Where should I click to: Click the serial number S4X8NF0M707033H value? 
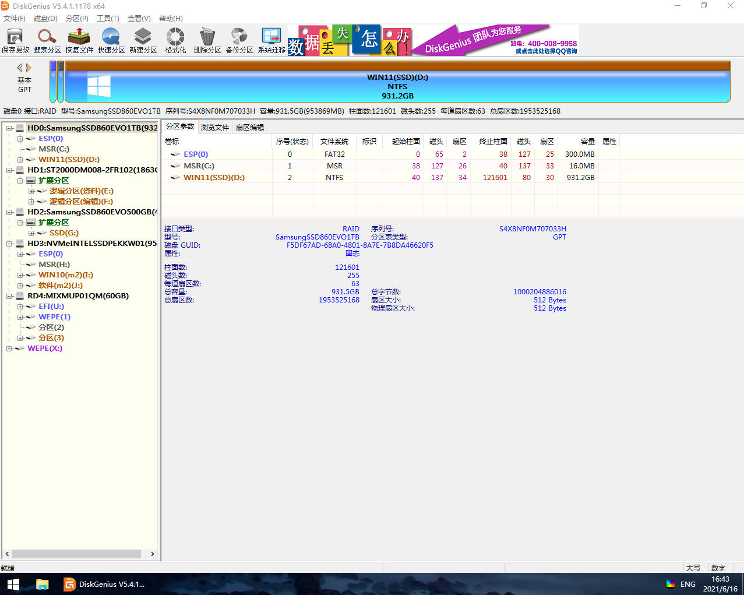point(533,229)
